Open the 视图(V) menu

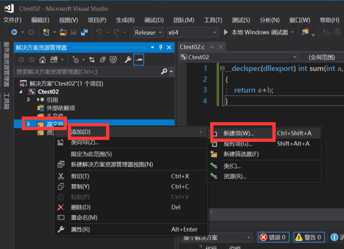point(68,20)
